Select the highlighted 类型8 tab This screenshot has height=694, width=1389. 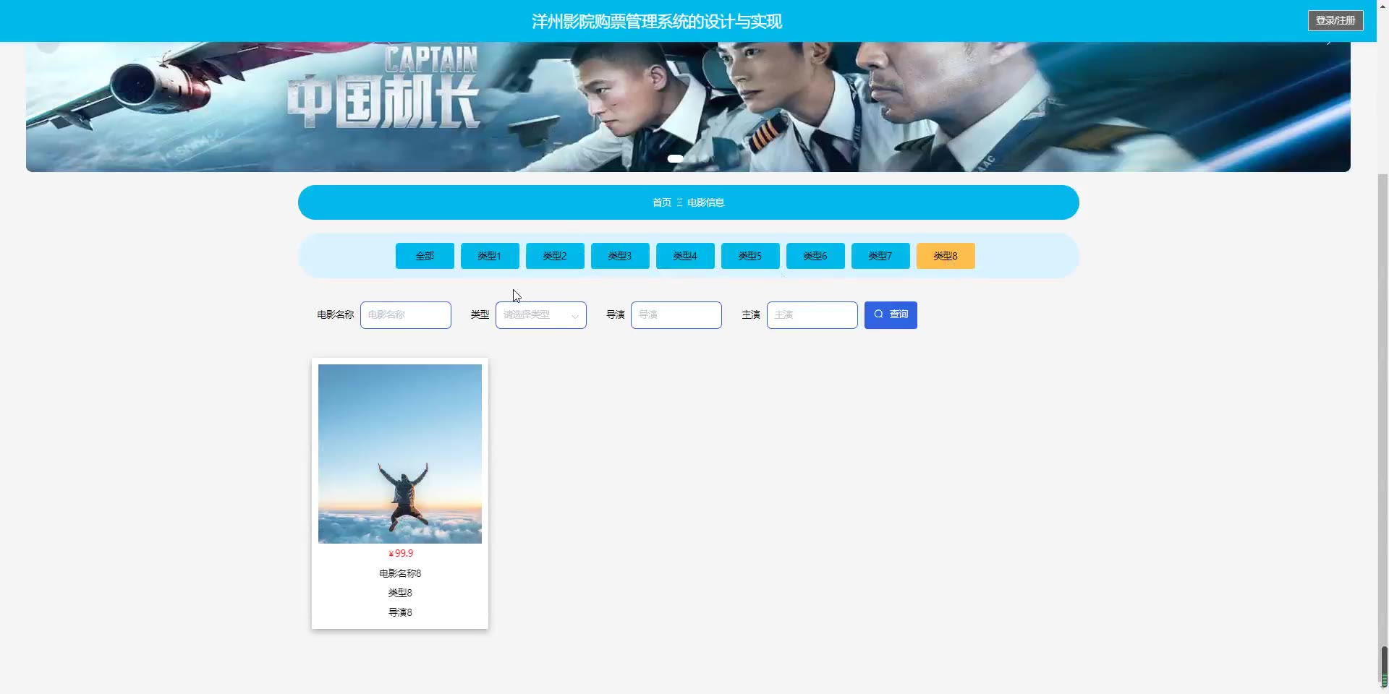[946, 256]
